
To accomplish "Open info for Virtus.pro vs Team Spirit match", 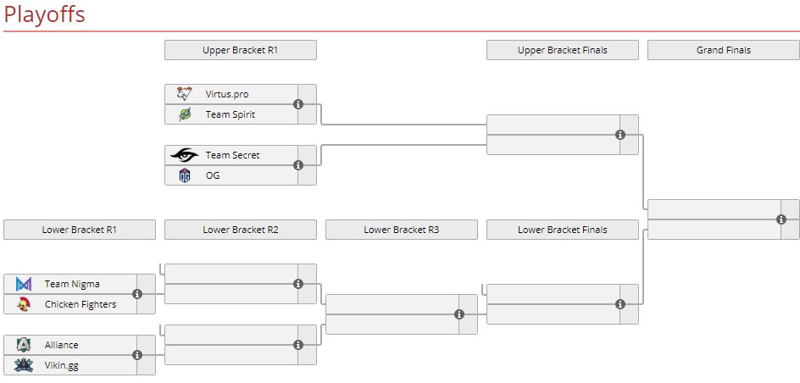I will pyautogui.click(x=298, y=104).
